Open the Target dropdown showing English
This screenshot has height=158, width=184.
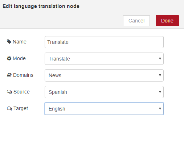[x=104, y=109]
